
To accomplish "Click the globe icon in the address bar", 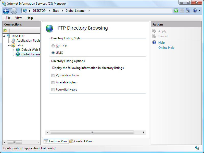I will click(x=25, y=11).
